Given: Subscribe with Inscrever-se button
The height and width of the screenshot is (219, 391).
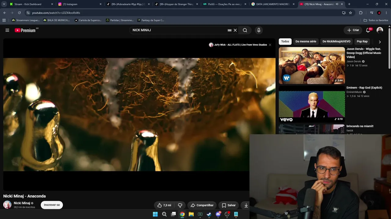Looking at the screenshot, I should point(52,205).
